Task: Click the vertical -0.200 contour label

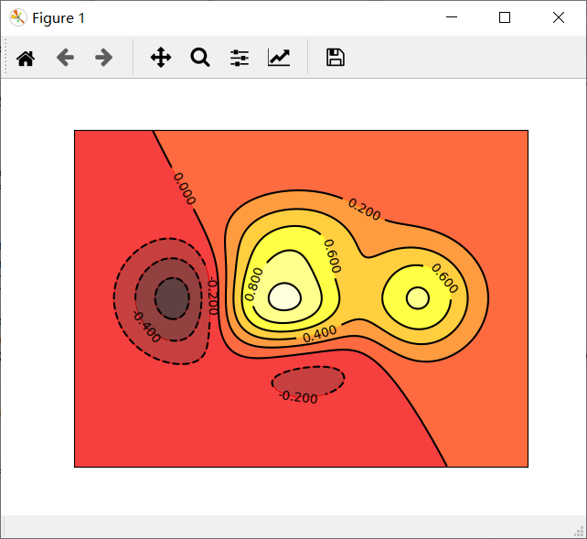Action: (x=212, y=296)
